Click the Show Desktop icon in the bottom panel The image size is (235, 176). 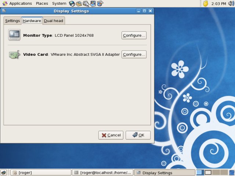point(4,172)
